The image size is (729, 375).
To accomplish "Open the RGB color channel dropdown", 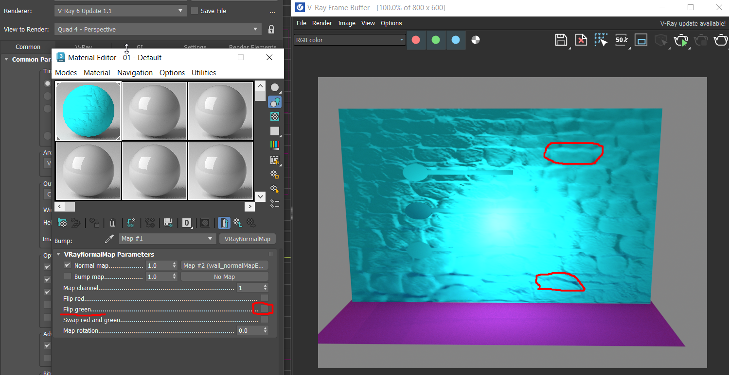I will tap(350, 40).
